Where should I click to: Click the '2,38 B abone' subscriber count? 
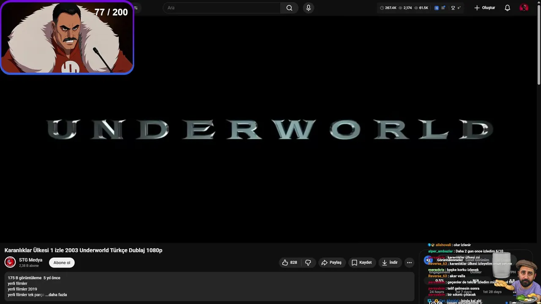[x=29, y=266]
